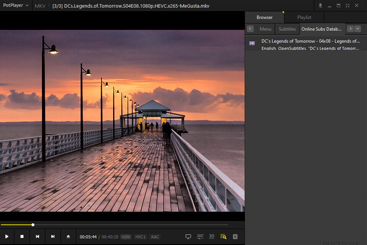Image resolution: width=367 pixels, height=245 pixels.
Task: Enter fullscreen mode from title bar
Action: 348,6
